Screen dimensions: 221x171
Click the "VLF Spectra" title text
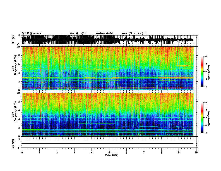[x=32, y=34]
